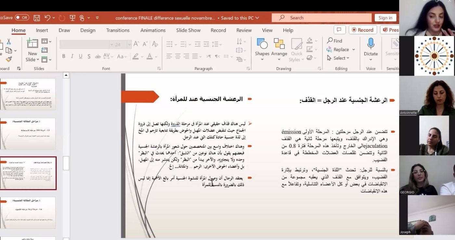Cut the selection with the scissors icon
Viewport: 455px width, 240px height.
tap(9, 42)
